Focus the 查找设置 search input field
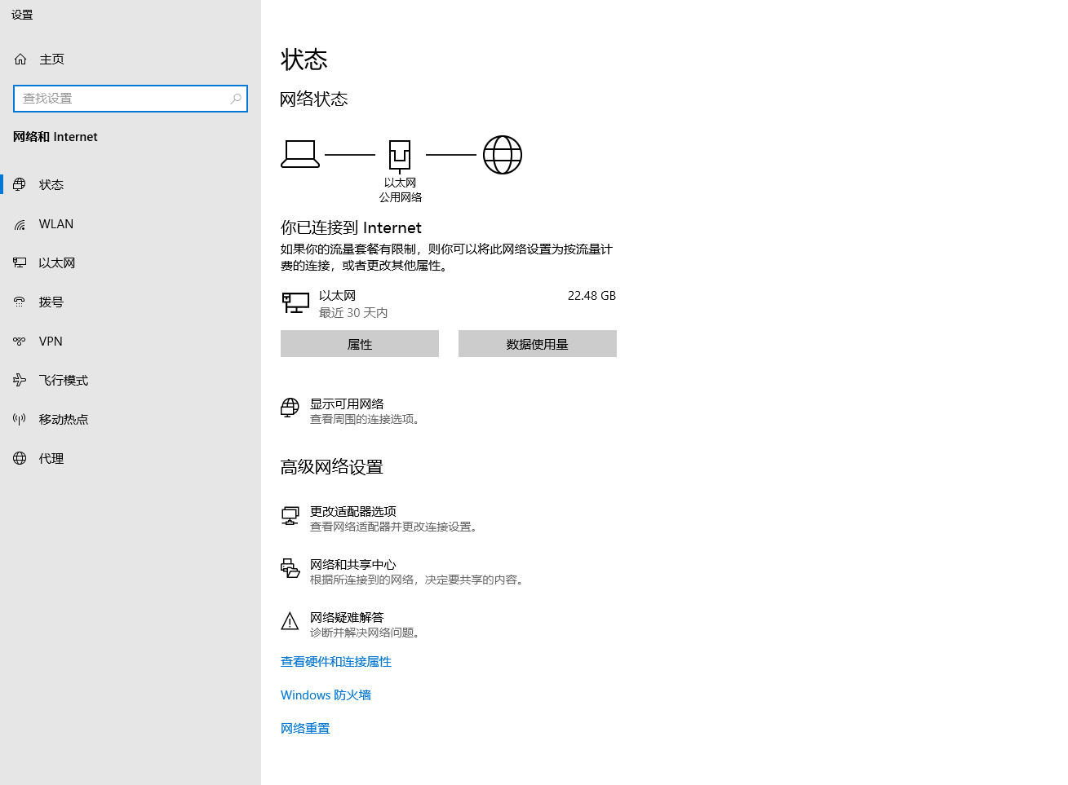The image size is (1068, 785). (122, 99)
